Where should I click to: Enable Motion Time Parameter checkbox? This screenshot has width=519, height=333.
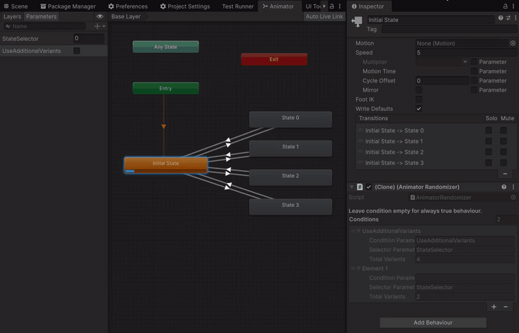(474, 71)
